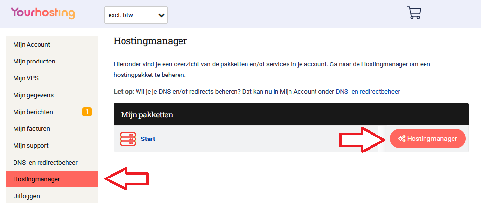This screenshot has width=481, height=203.
Task: Open the shopping cart icon
Action: click(414, 13)
